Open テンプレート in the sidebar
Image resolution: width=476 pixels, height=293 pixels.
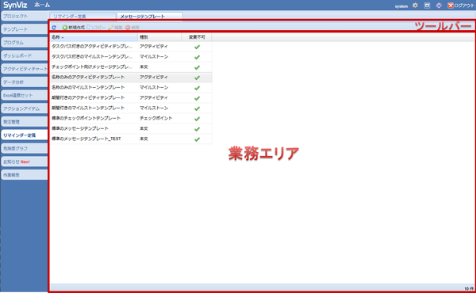click(25, 29)
